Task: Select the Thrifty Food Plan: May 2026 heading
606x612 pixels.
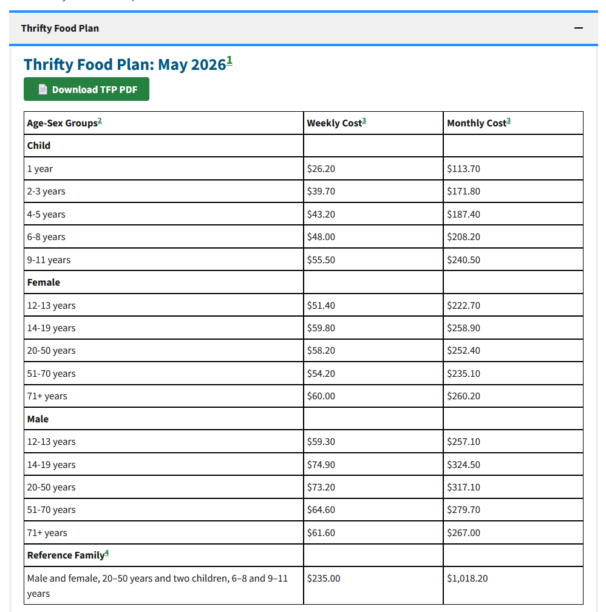Action: pyautogui.click(x=125, y=64)
